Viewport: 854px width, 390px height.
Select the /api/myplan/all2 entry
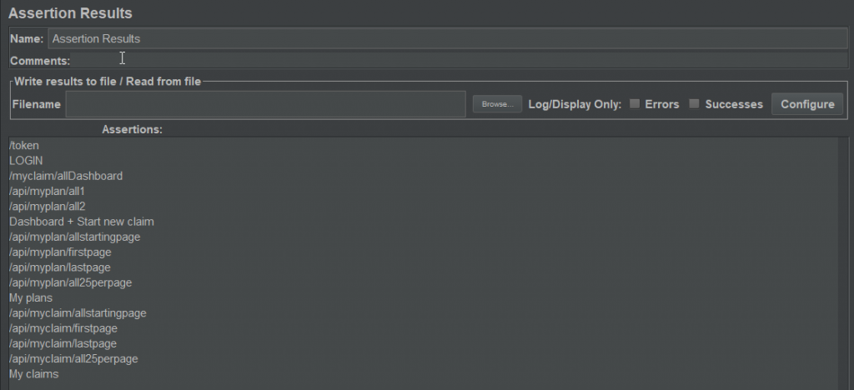pyautogui.click(x=48, y=207)
